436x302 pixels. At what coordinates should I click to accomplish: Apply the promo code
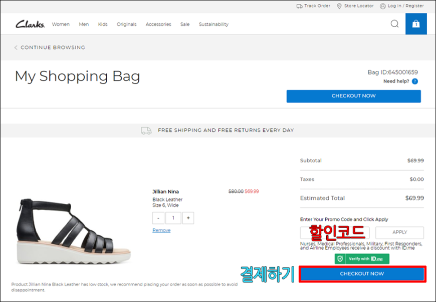(399, 232)
